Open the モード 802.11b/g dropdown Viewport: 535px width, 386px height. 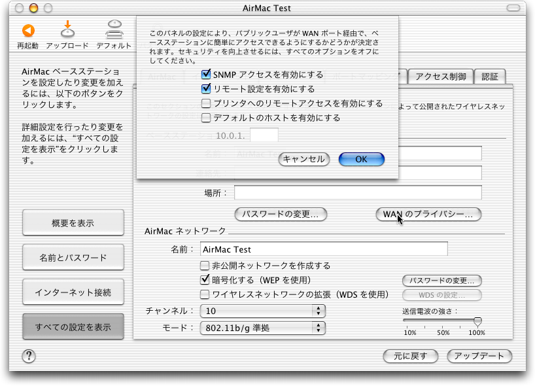tap(262, 328)
